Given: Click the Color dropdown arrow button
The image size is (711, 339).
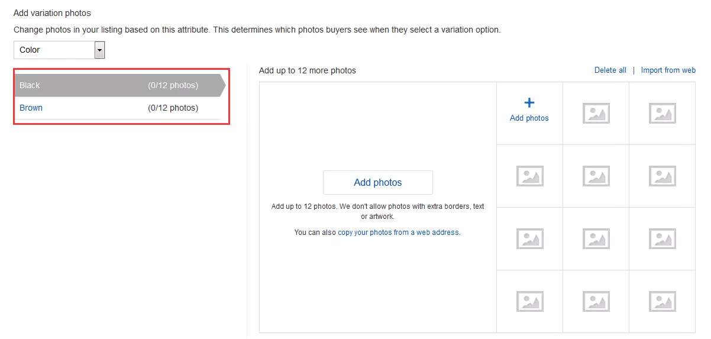Looking at the screenshot, I should 99,50.
